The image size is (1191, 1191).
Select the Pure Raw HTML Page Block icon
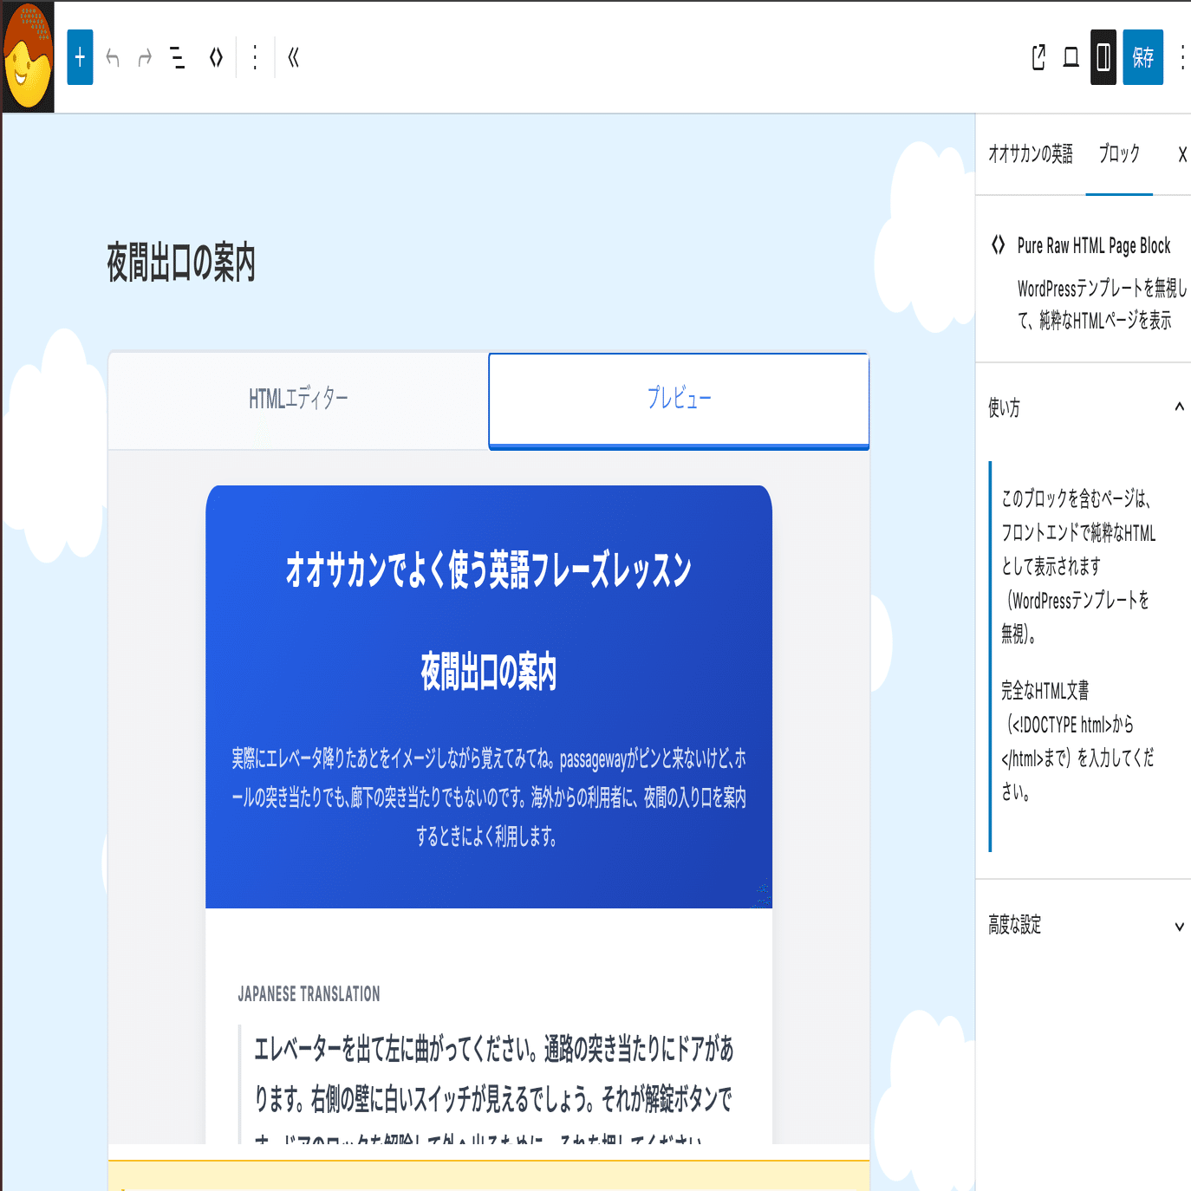(x=998, y=245)
